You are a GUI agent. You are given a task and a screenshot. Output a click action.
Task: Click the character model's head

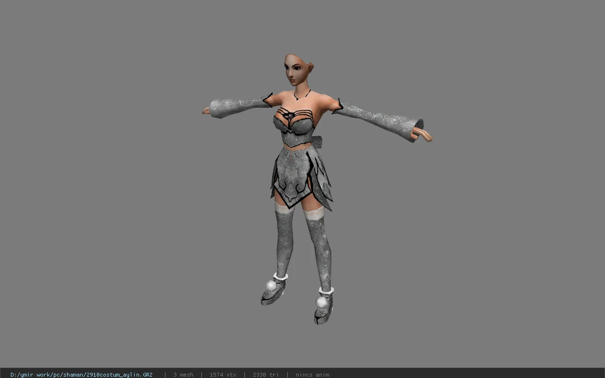tap(298, 69)
